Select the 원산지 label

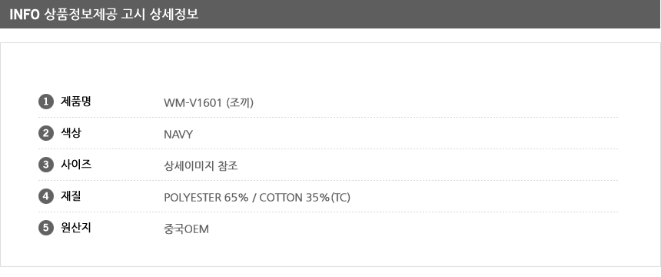point(76,228)
